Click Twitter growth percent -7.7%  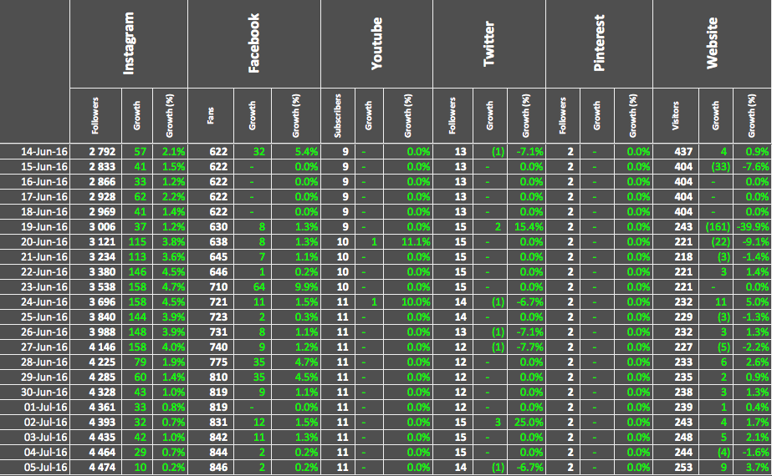526,347
